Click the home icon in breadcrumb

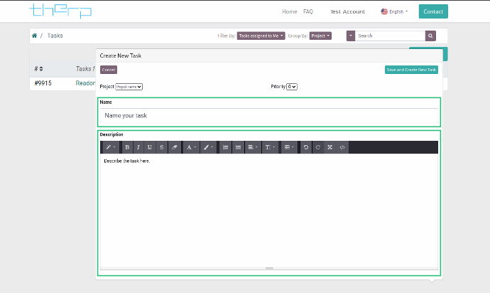coord(34,36)
